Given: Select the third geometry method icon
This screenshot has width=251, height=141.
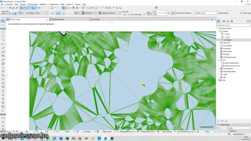Looking at the screenshot, I should (64, 13).
